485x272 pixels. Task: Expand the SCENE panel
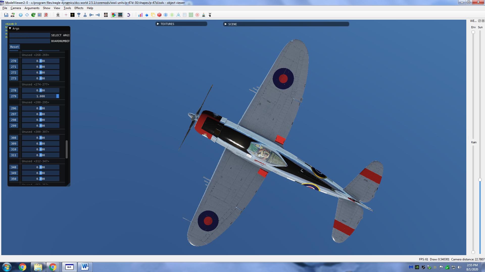coord(226,24)
